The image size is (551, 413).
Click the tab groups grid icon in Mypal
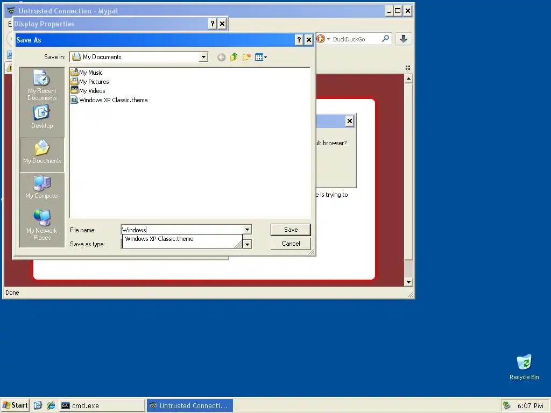point(408,67)
